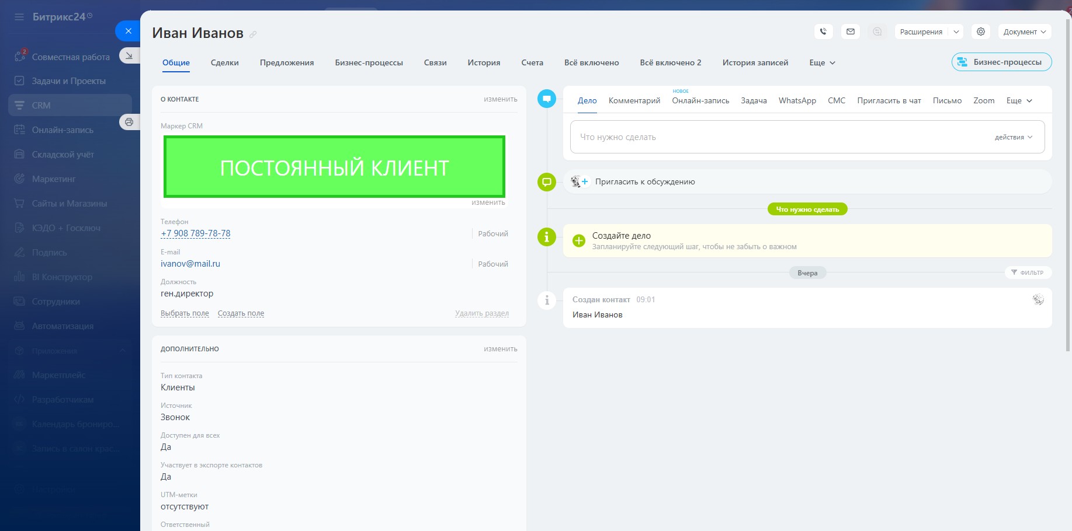Click the phone number +7 908 789-78-78
Image resolution: width=1072 pixels, height=531 pixels.
pos(195,233)
